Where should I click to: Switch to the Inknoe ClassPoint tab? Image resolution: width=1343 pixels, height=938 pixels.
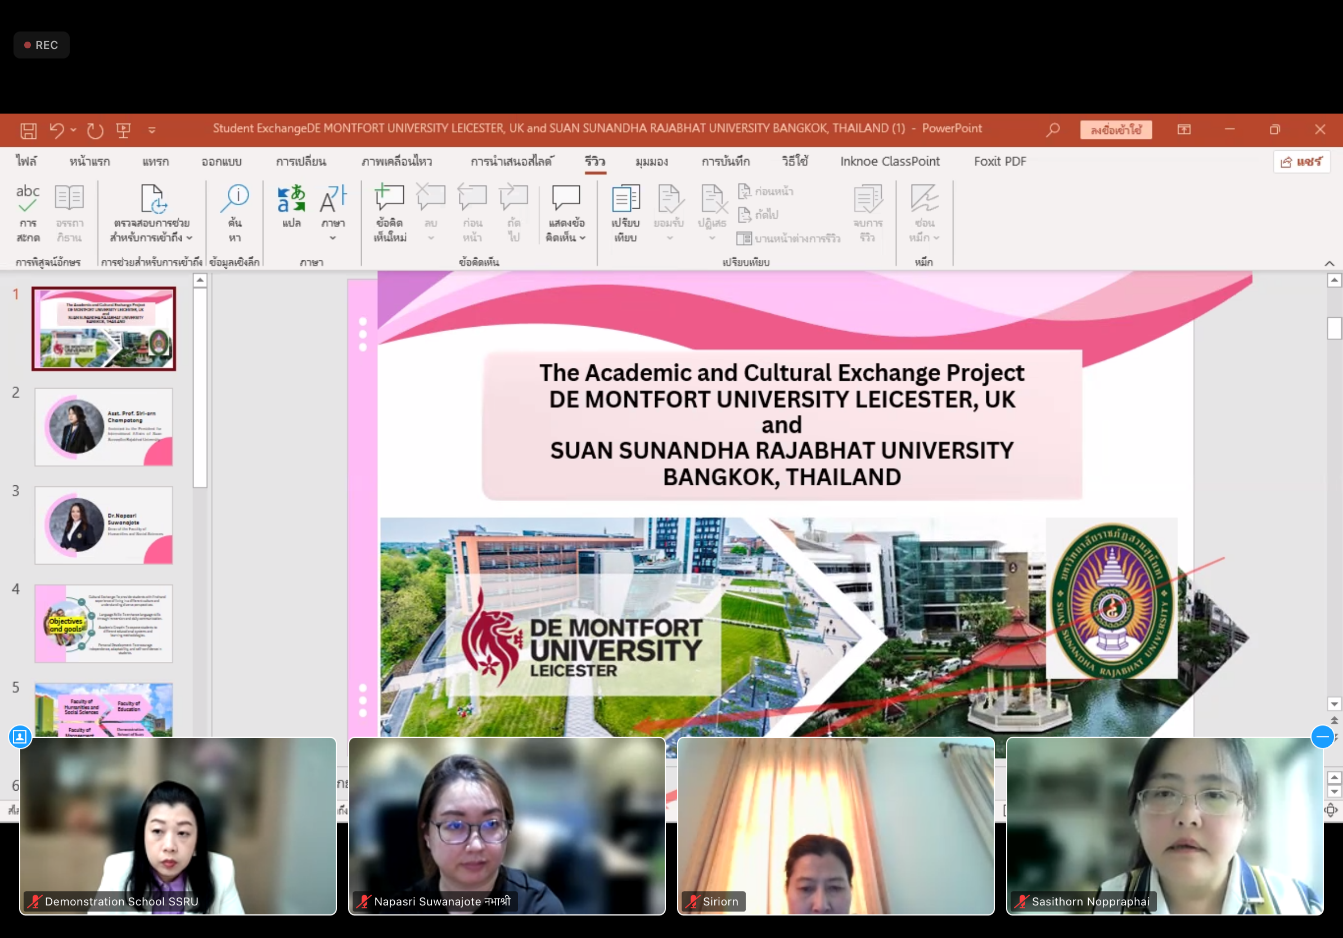pyautogui.click(x=889, y=161)
